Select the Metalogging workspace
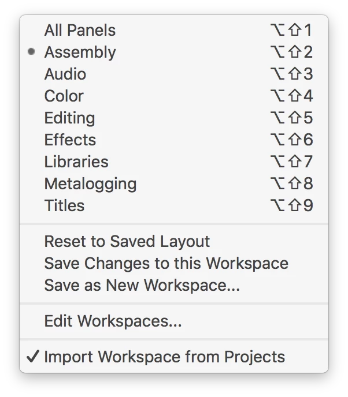348x397 pixels. point(90,184)
